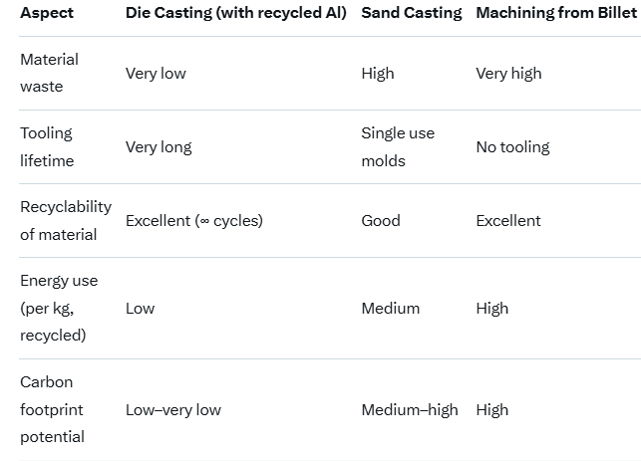Image resolution: width=641 pixels, height=461 pixels.
Task: Click the "Sand Casting" column header
Action: click(411, 13)
